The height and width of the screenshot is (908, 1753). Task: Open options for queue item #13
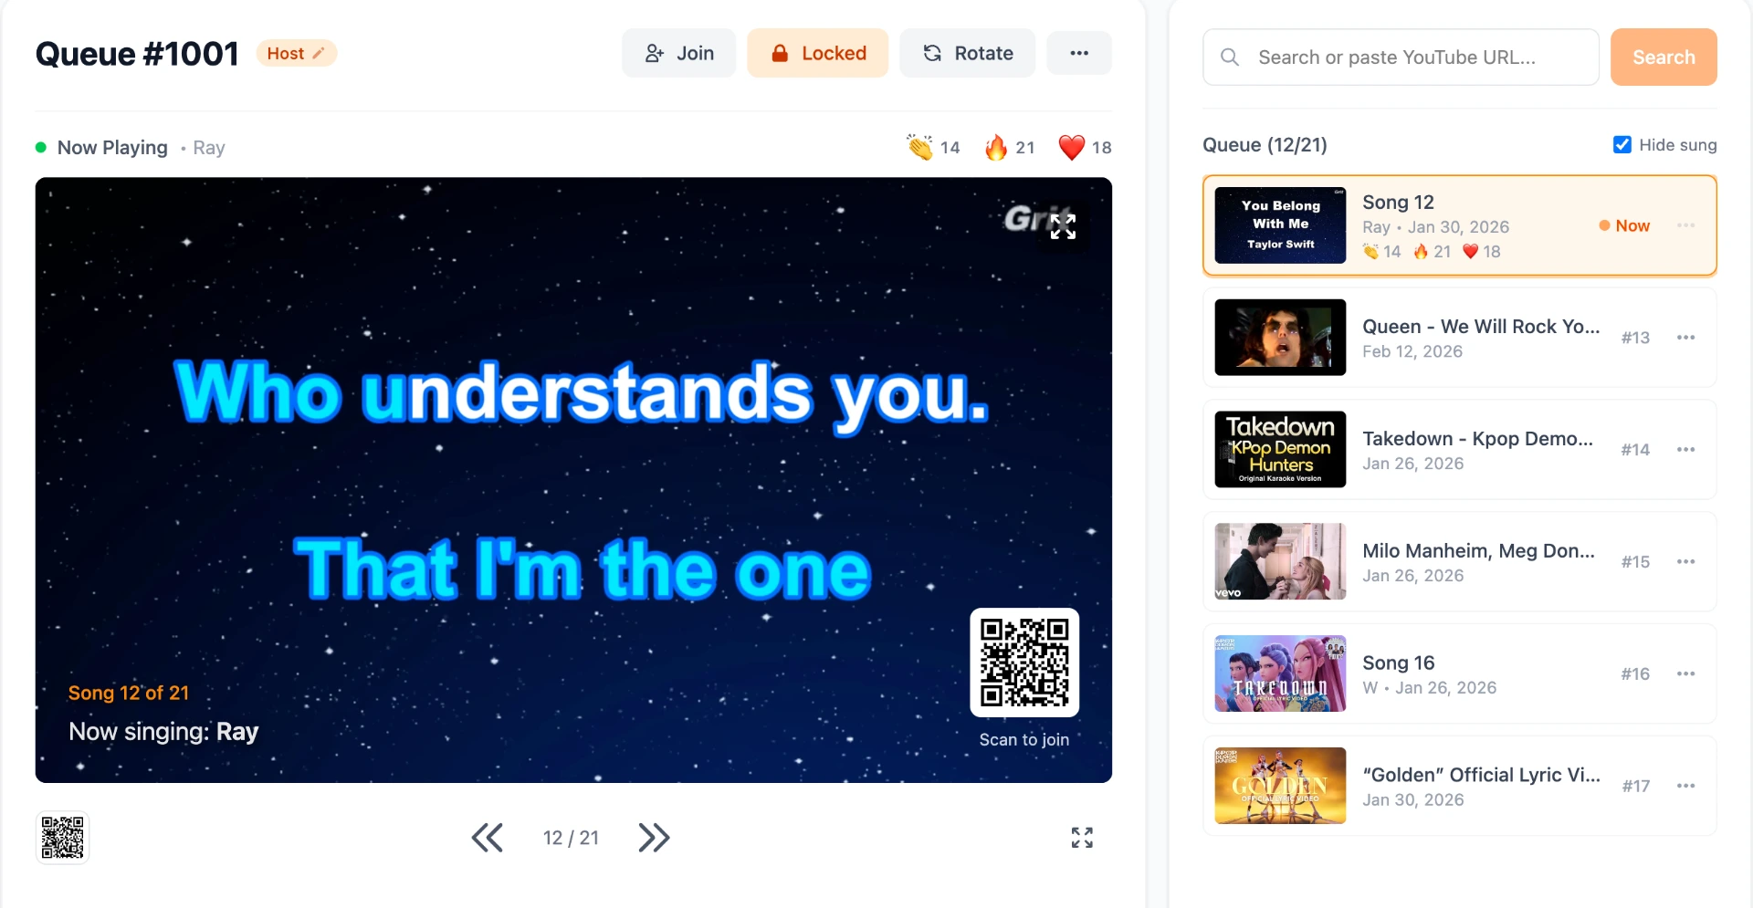coord(1685,338)
